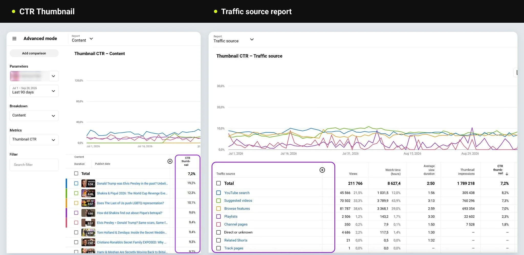Sort by the Views column header

pos(353,174)
